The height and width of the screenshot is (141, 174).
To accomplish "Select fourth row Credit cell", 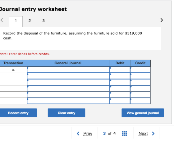I will pyautogui.click(x=140, y=89).
